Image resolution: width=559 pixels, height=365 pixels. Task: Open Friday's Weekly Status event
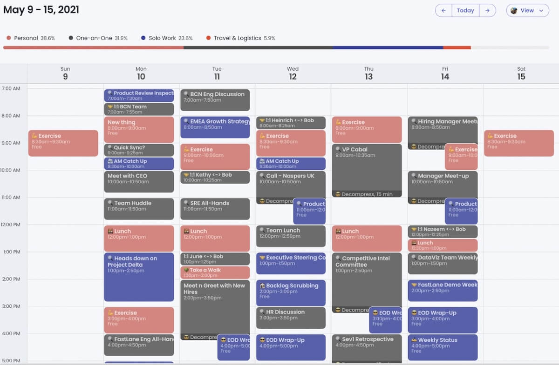pyautogui.click(x=443, y=347)
